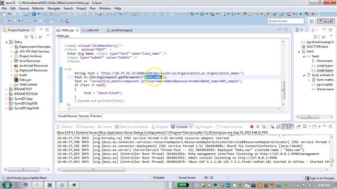Toggle Link with Editor in Project Explorer

click(32, 37)
